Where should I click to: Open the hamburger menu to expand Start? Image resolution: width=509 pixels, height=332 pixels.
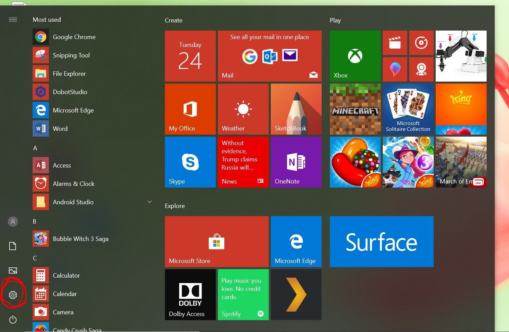click(x=13, y=20)
